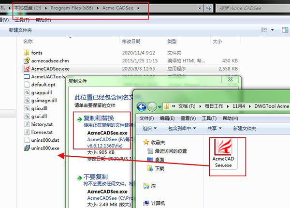Open 编辑(E) menu in the front window
290x208 pixels.
(167, 118)
